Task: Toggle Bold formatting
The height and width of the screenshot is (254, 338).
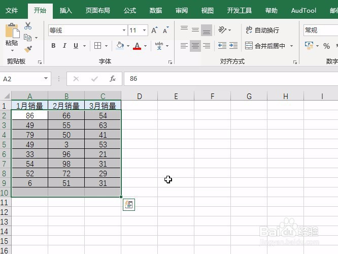Action: tap(53, 46)
